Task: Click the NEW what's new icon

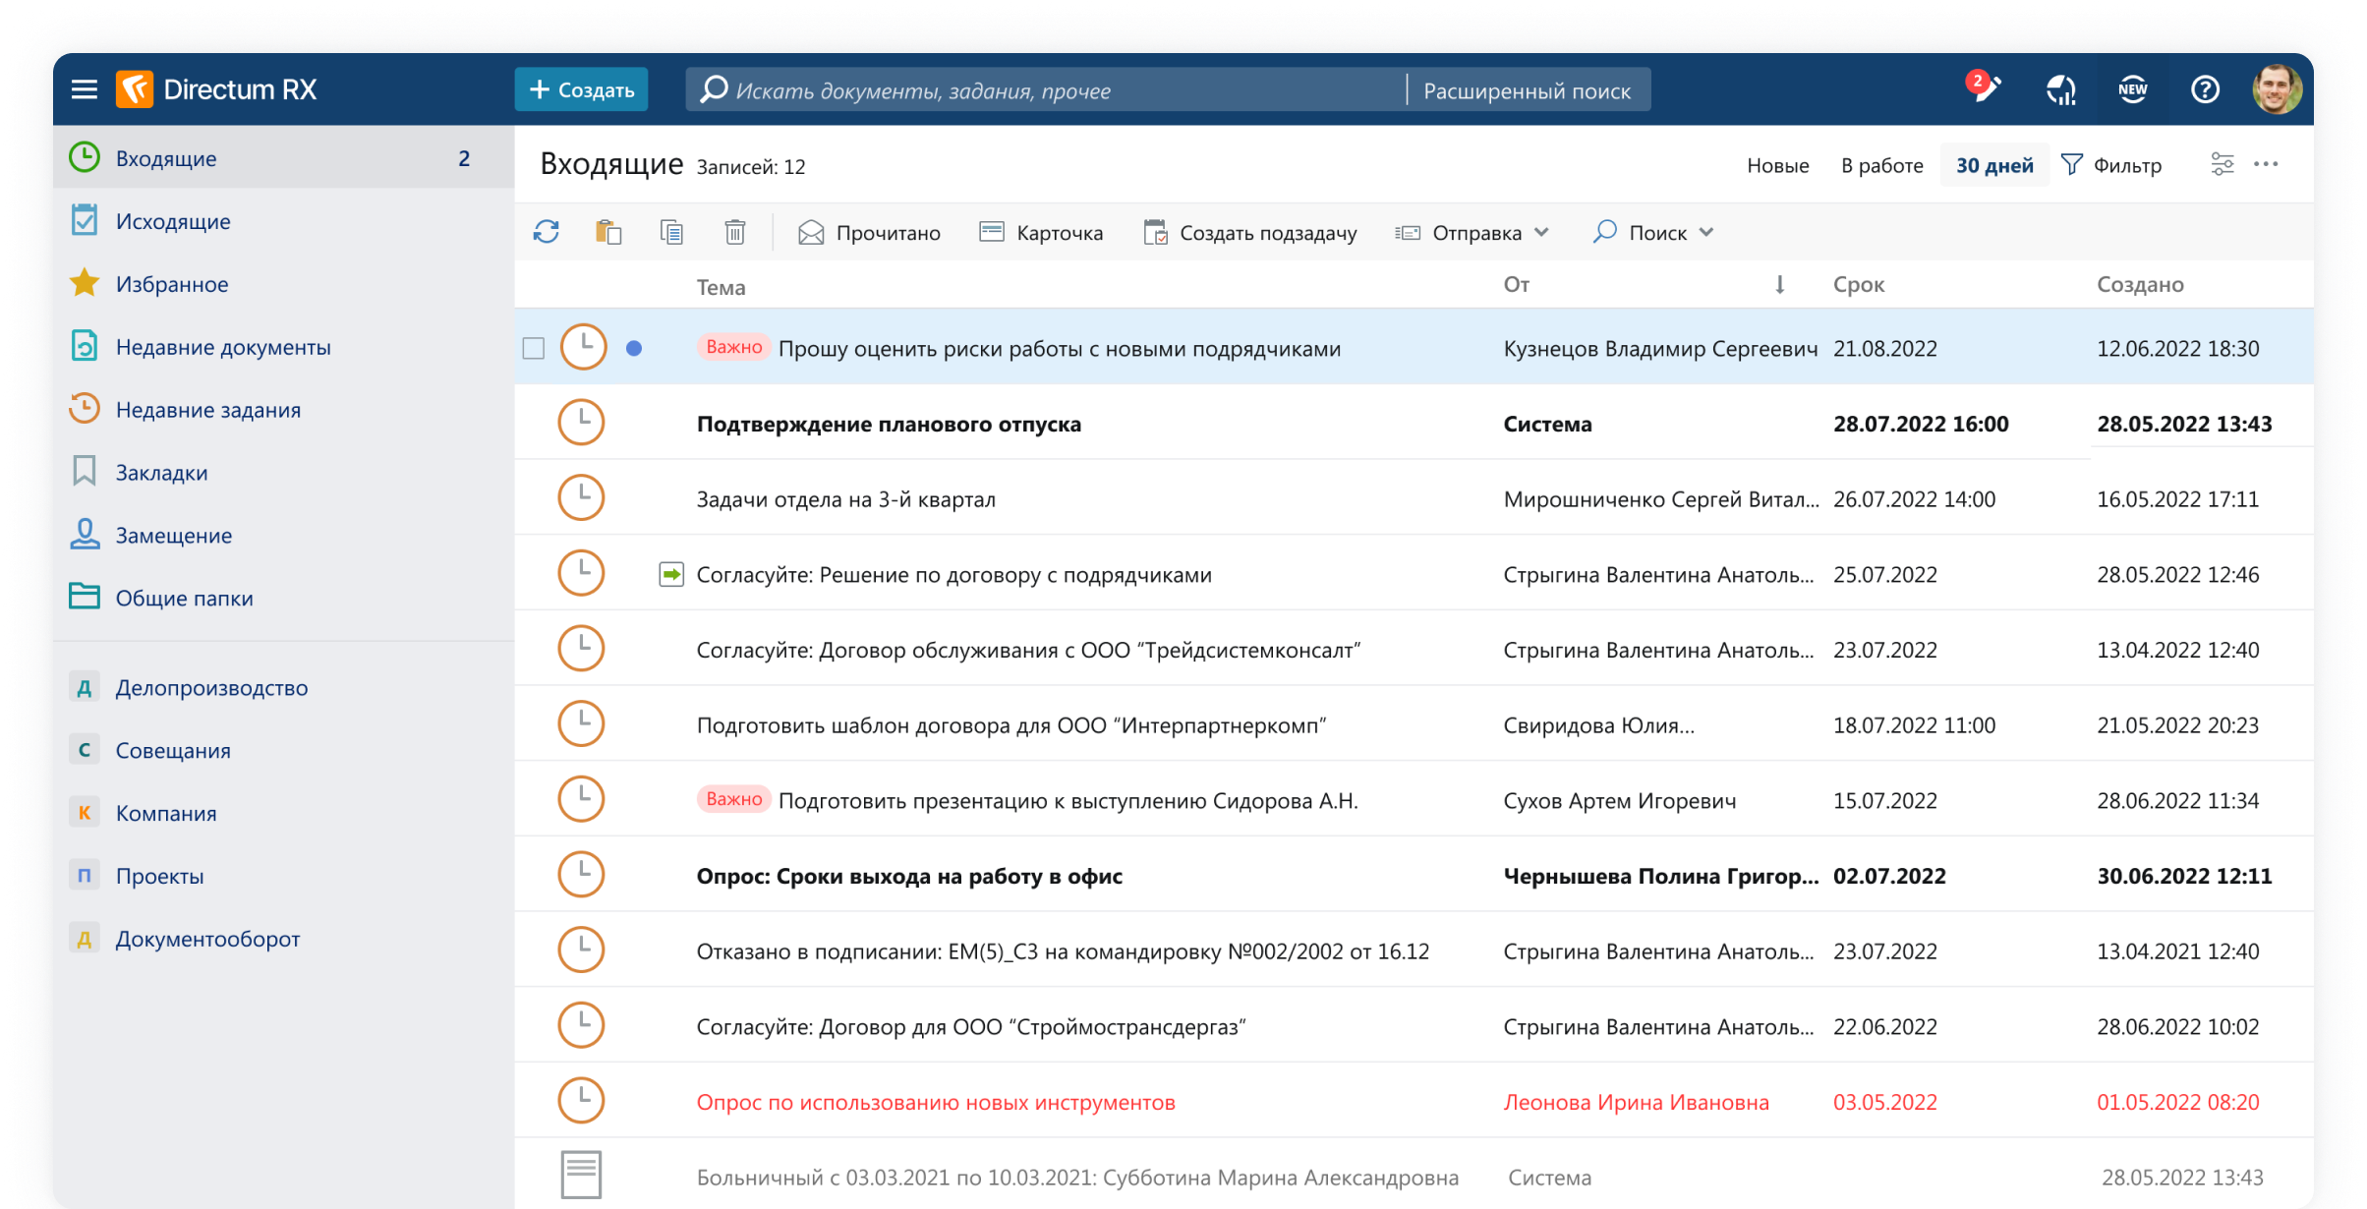Action: click(x=2132, y=89)
